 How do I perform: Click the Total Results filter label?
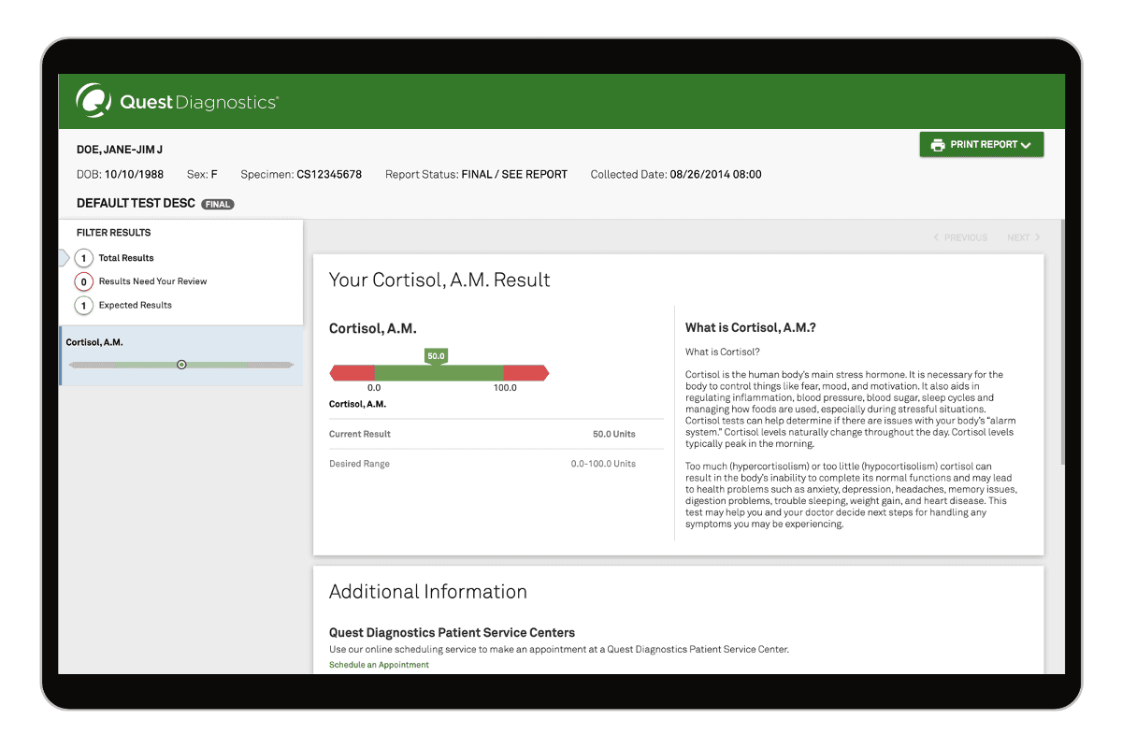click(x=126, y=258)
